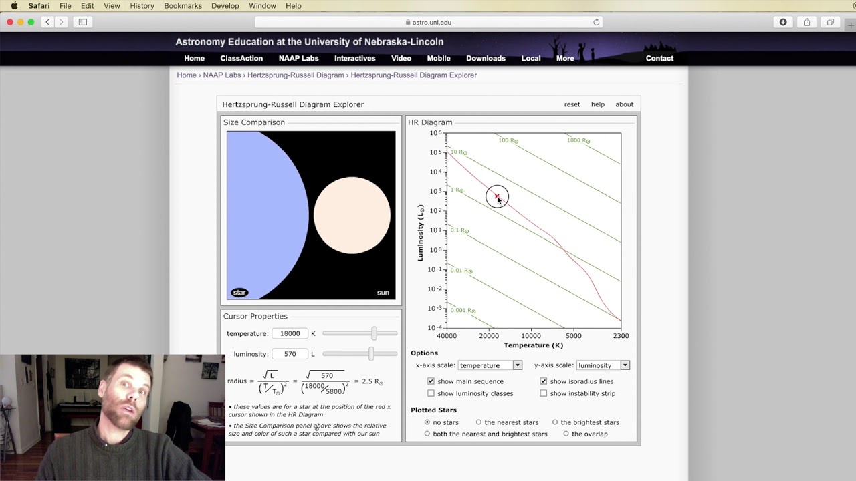Click the reset button in simulator
This screenshot has width=856, height=481.
(x=572, y=104)
